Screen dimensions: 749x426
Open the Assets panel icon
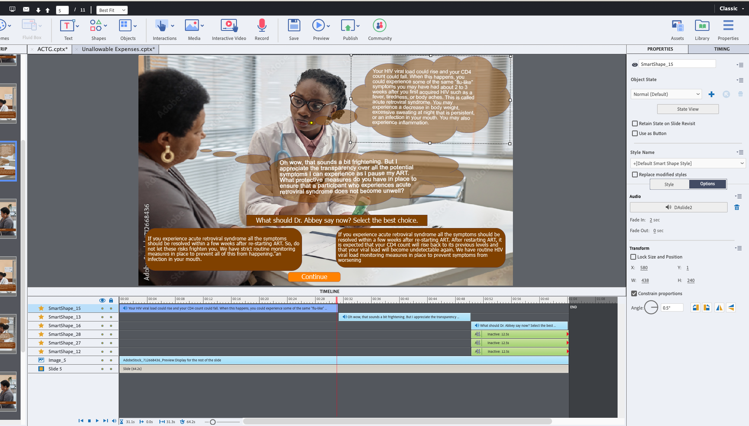click(677, 26)
